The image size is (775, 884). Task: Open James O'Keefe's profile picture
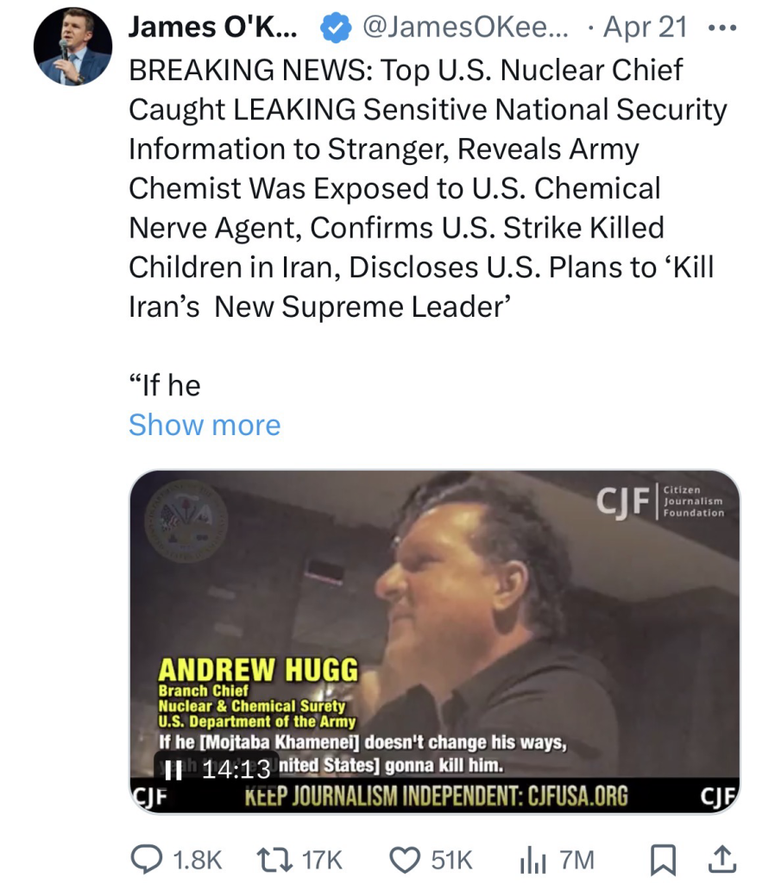pyautogui.click(x=72, y=47)
